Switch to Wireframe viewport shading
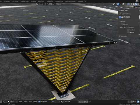 pos(132,4)
